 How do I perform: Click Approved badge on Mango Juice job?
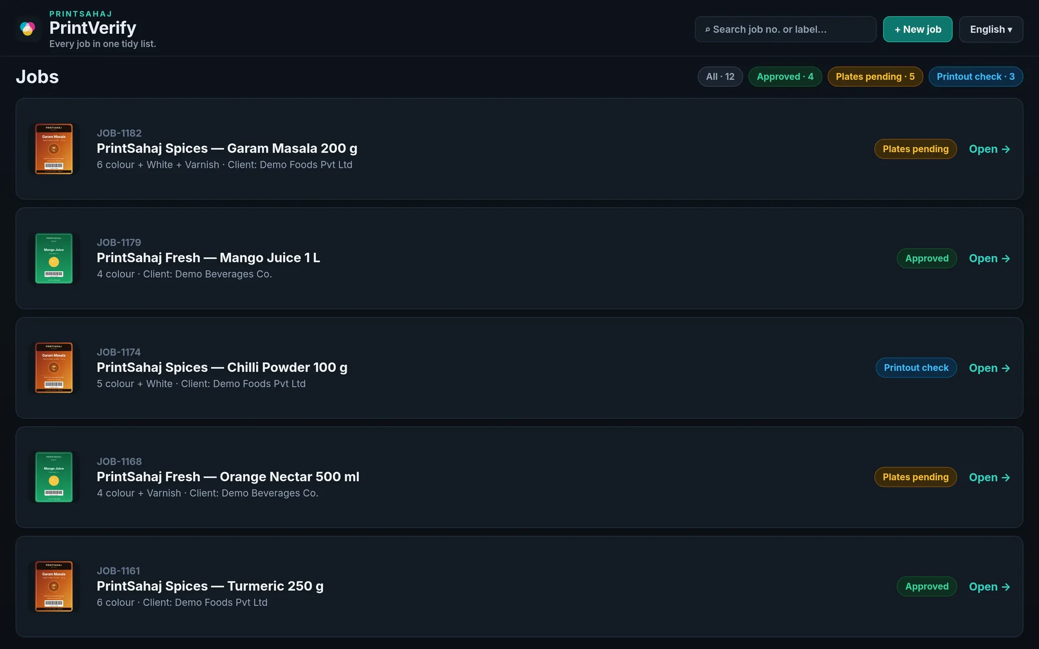[x=927, y=258]
